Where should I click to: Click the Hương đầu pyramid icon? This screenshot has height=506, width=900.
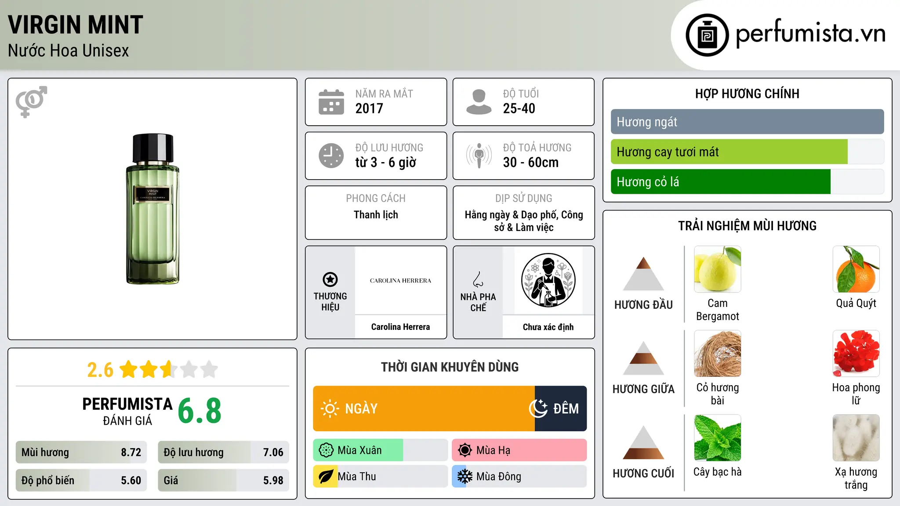[643, 274]
